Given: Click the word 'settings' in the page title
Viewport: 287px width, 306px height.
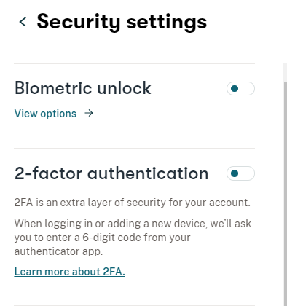Looking at the screenshot, I should [x=167, y=23].
